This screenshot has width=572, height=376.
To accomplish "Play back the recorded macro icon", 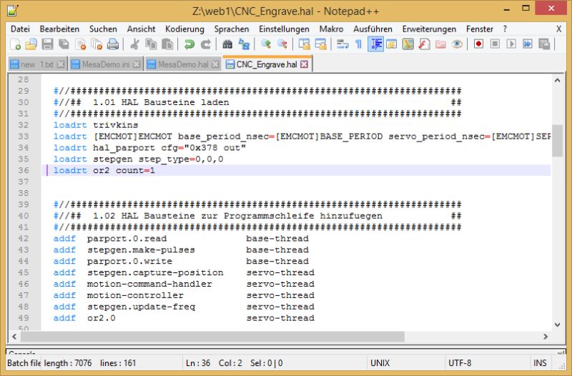I will click(x=511, y=44).
